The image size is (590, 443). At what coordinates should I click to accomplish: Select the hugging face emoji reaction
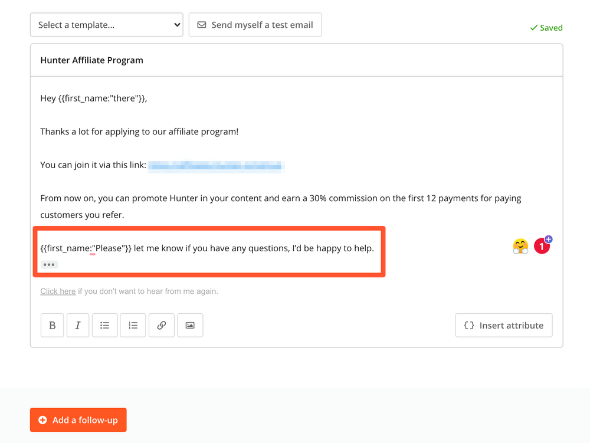(520, 246)
